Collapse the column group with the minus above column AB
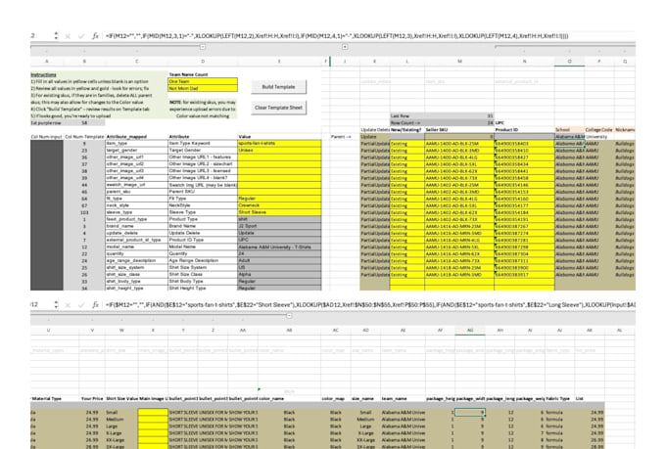The image size is (666, 449). pyautogui.click(x=289, y=316)
